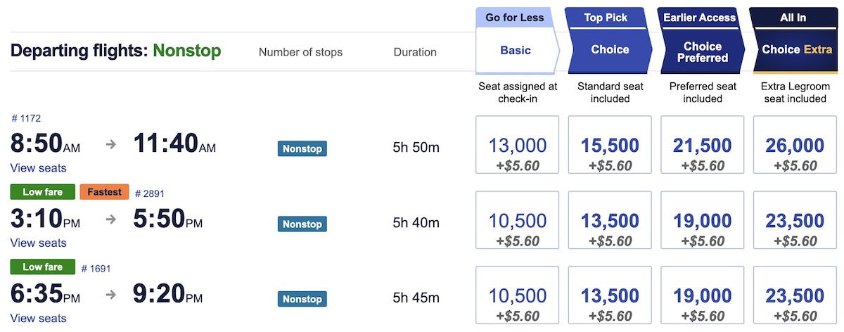The image size is (844, 332).
Task: Click the Low fare tag on flight 1691
Action: 43,267
